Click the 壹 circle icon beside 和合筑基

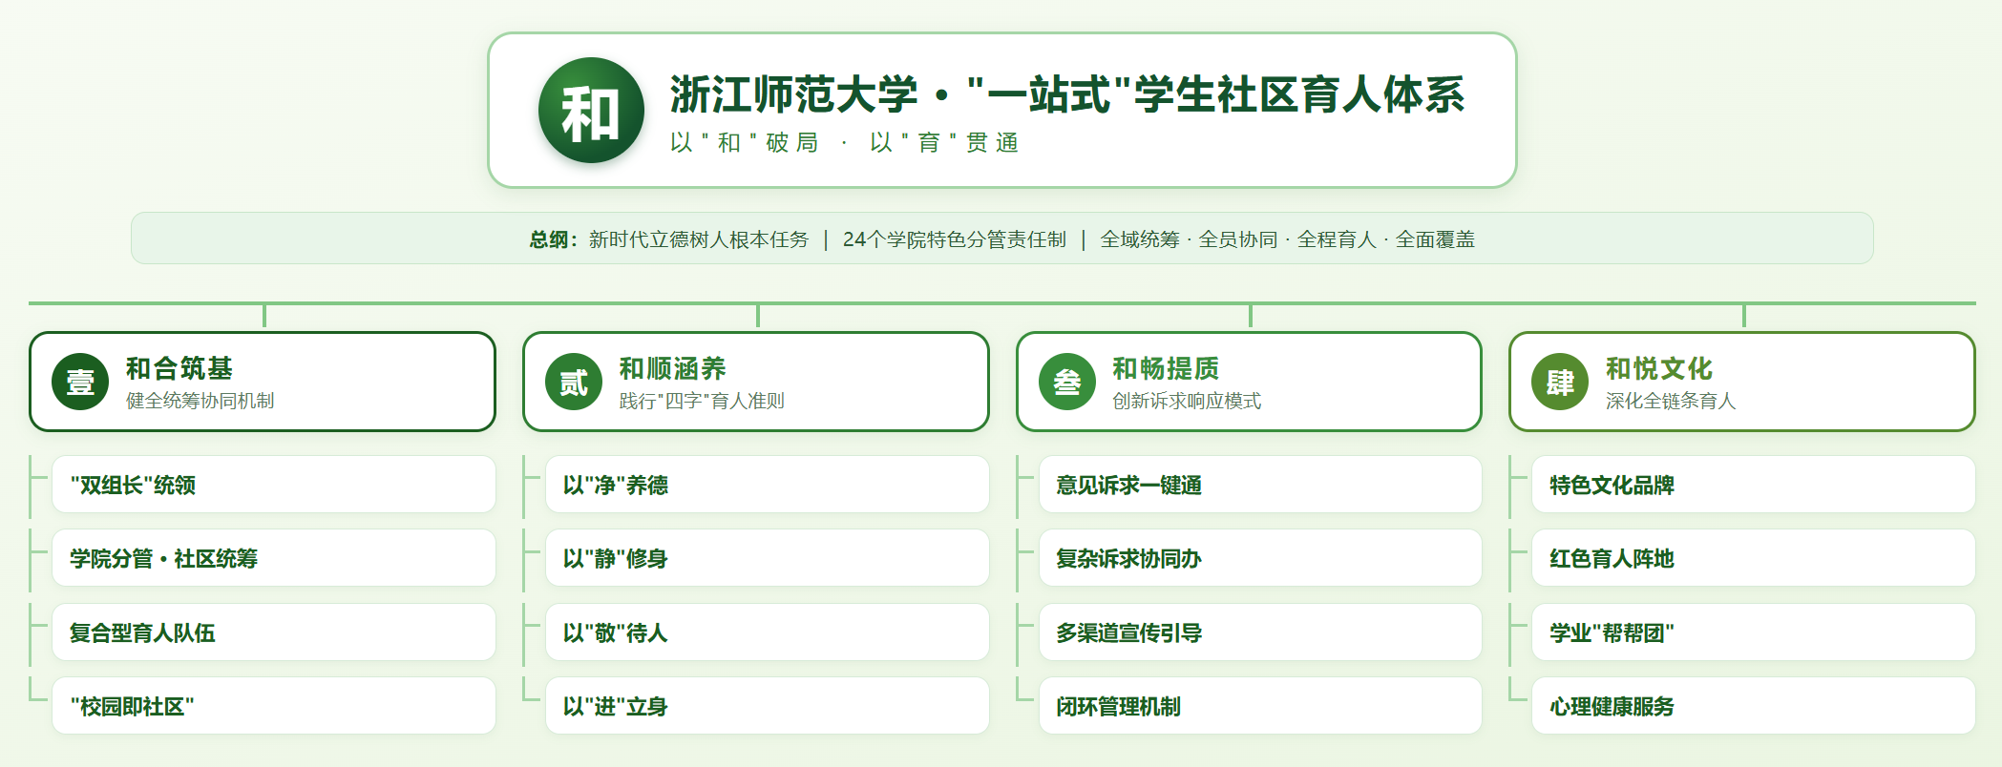tap(80, 382)
